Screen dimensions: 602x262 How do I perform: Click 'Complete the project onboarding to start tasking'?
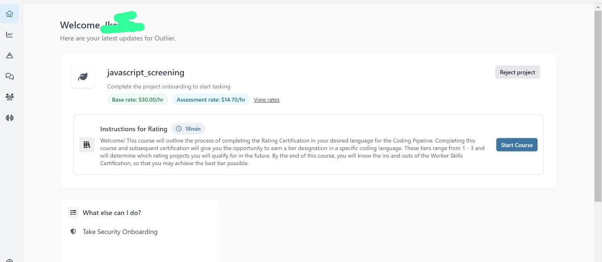pyautogui.click(x=169, y=87)
